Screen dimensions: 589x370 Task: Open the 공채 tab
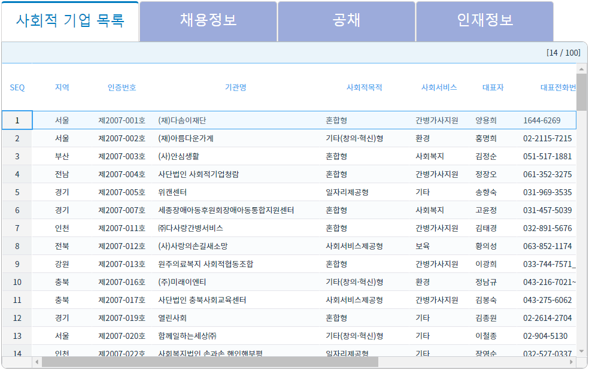(347, 21)
